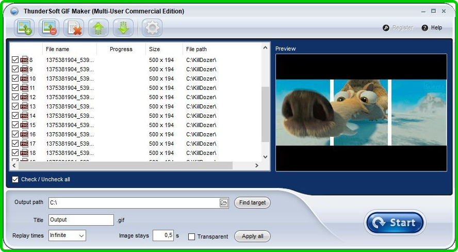Image resolution: width=458 pixels, height=252 pixels.
Task: Open the Replay times dropdown
Action: 67,235
